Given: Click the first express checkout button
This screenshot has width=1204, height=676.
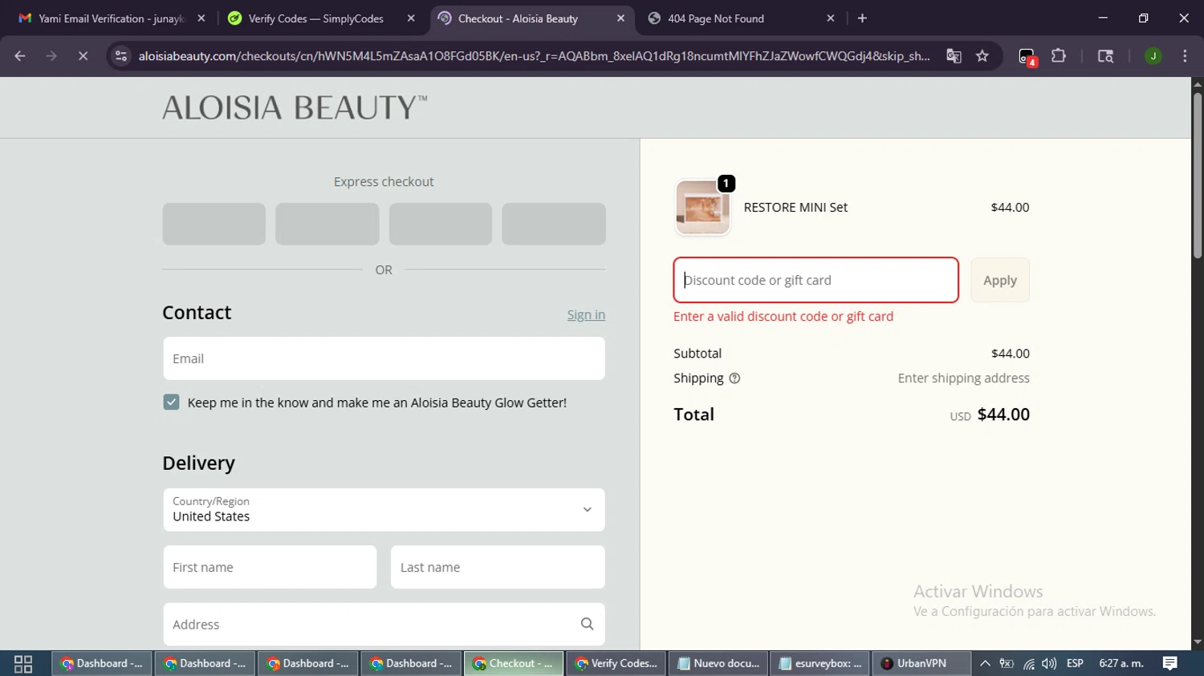Looking at the screenshot, I should click(214, 224).
